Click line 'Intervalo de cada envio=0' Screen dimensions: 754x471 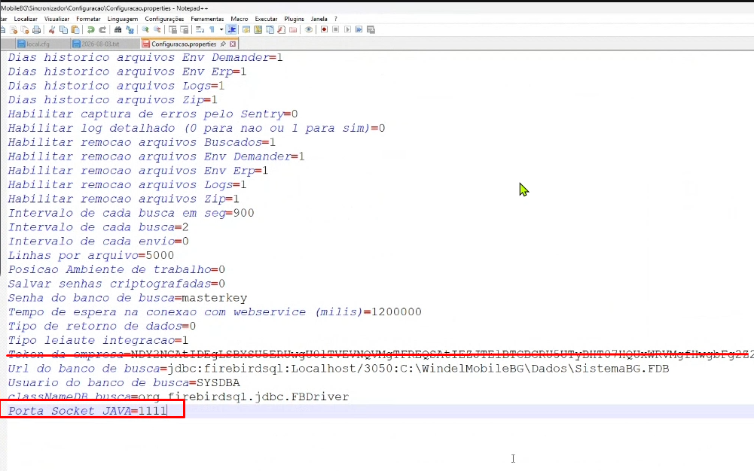coord(98,242)
